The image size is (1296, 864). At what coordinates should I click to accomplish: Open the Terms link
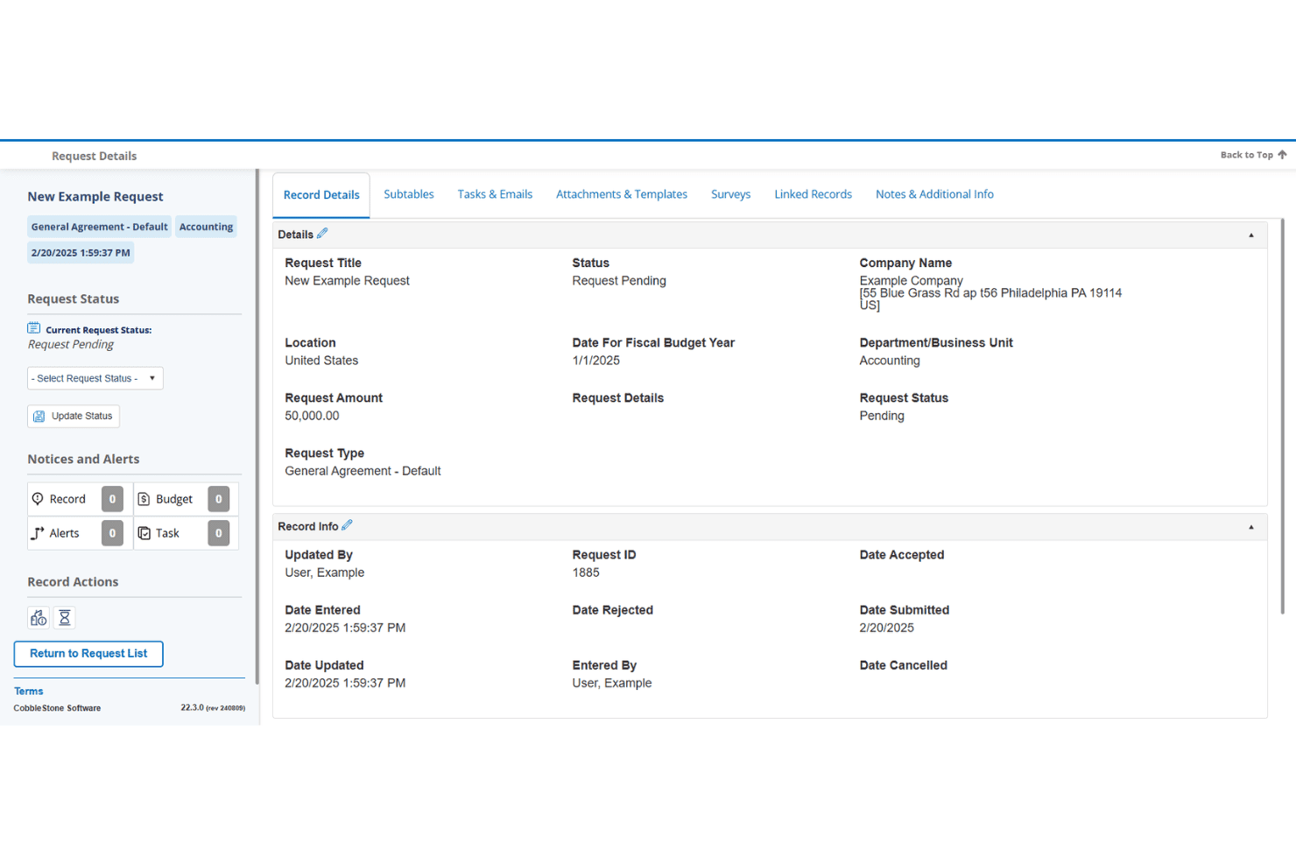(x=29, y=691)
